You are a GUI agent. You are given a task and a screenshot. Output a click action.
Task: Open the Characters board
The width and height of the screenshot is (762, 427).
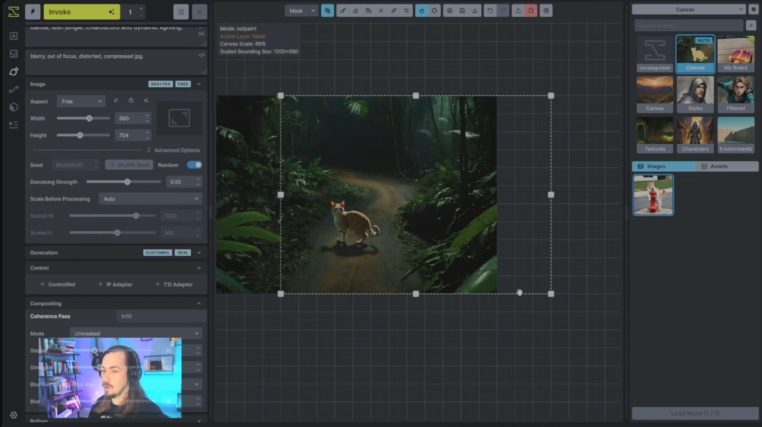(695, 135)
